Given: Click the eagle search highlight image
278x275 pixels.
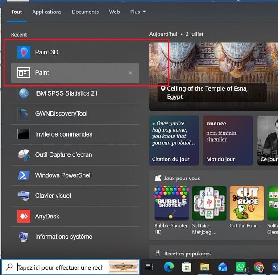Looking at the screenshot, I should point(124,267).
